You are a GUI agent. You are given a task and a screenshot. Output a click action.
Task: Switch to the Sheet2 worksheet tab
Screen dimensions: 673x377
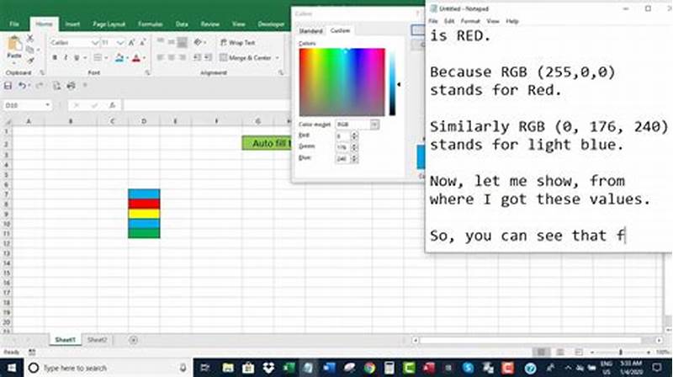click(97, 340)
